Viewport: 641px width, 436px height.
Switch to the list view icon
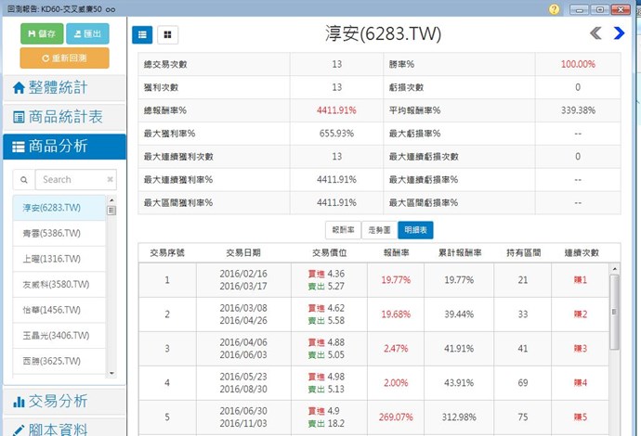(143, 34)
